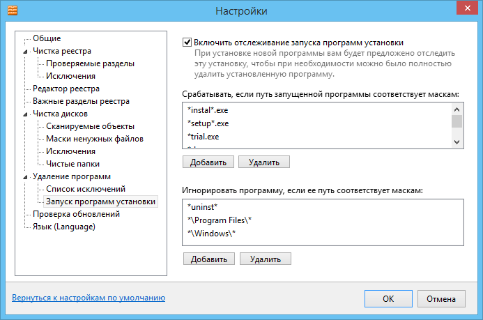Select Список исключений under Удаление программ
Screen dimensions: 483x320
point(85,189)
